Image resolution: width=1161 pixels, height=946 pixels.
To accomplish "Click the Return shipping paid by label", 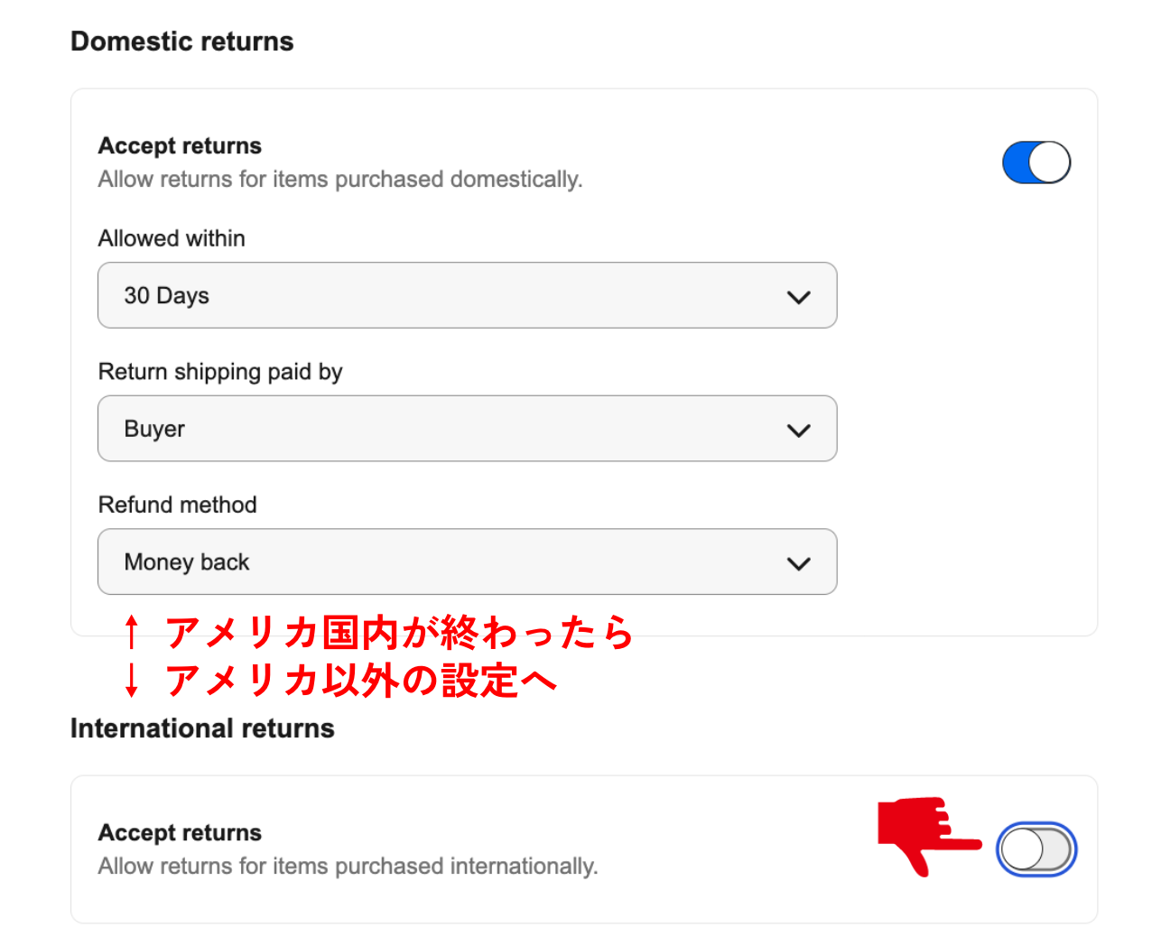I will click(x=220, y=372).
